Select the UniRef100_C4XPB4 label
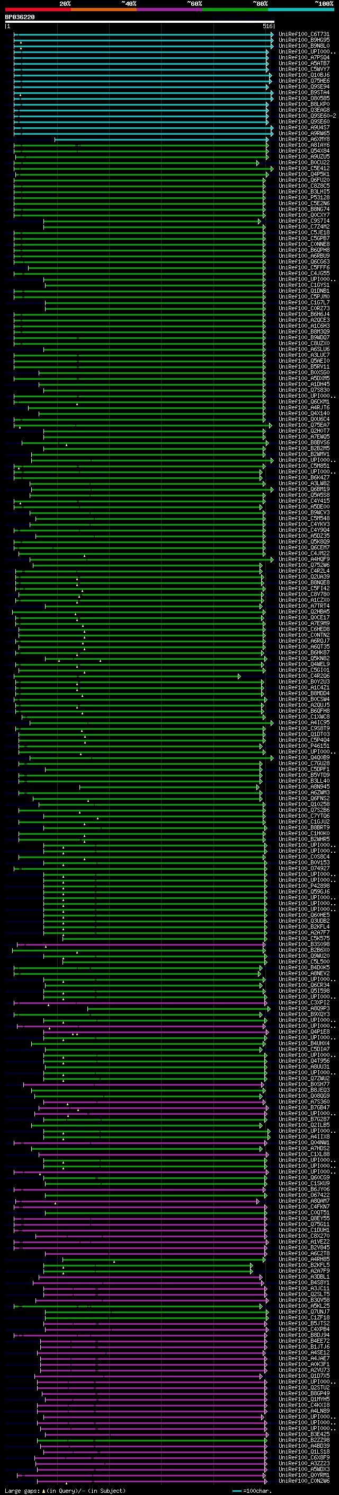339x1495 pixels. (304, 1330)
